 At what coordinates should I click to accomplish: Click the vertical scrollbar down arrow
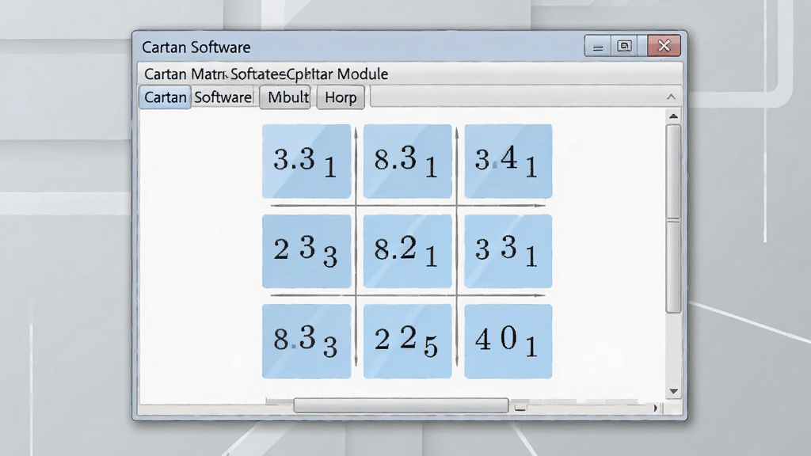673,391
